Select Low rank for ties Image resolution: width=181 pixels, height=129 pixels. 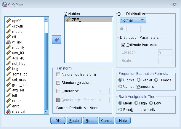click(151, 103)
